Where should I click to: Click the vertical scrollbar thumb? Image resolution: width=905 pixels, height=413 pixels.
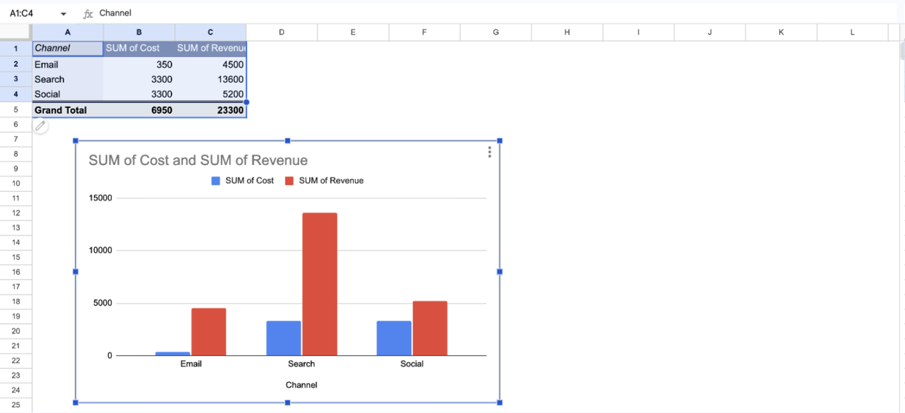pos(902,50)
